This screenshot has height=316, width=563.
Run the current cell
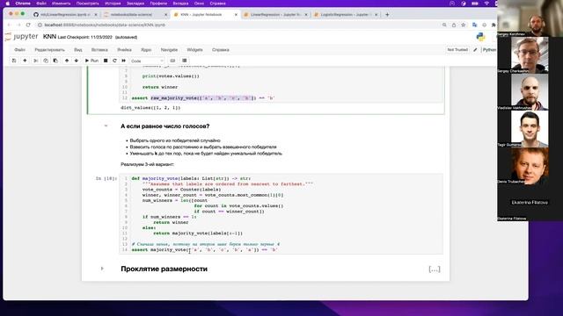point(91,61)
